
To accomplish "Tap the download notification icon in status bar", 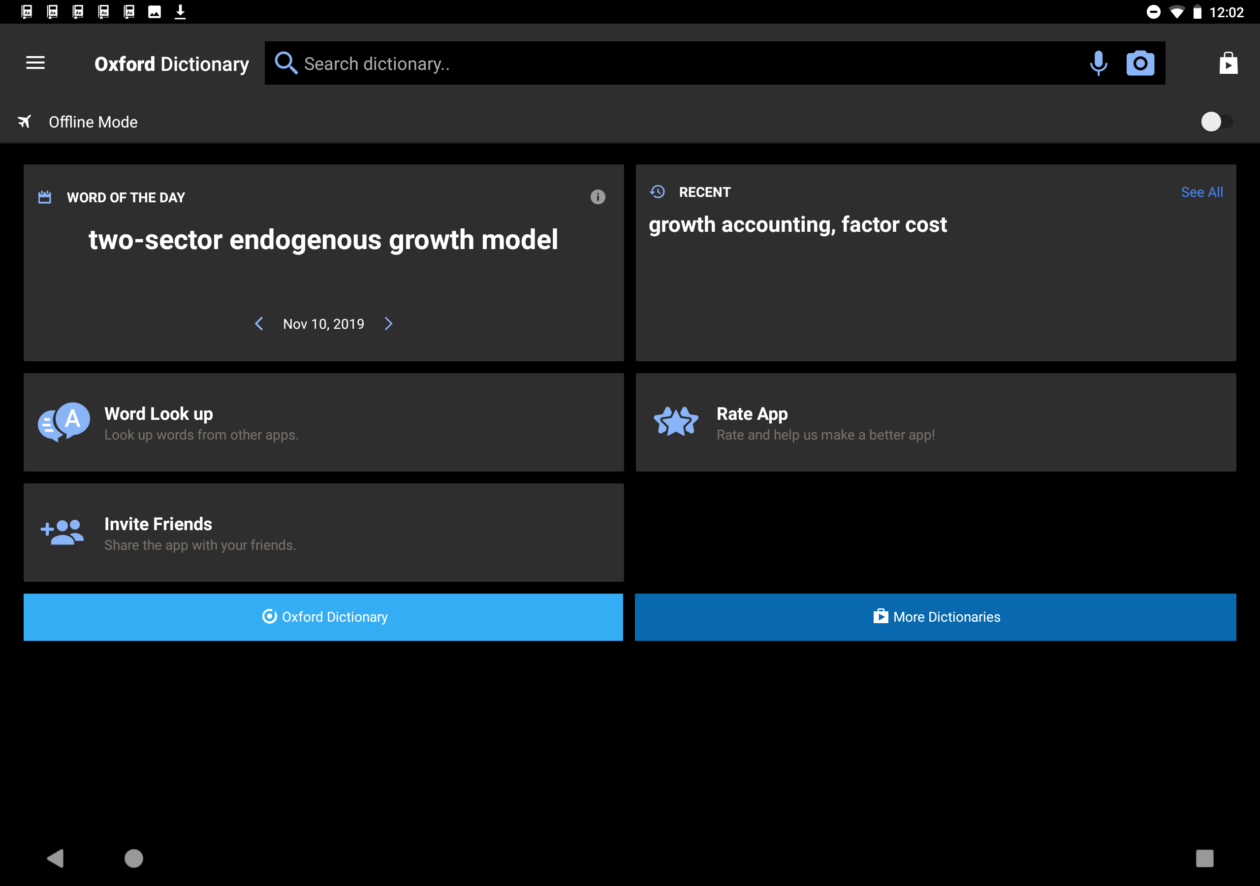I will (x=180, y=11).
